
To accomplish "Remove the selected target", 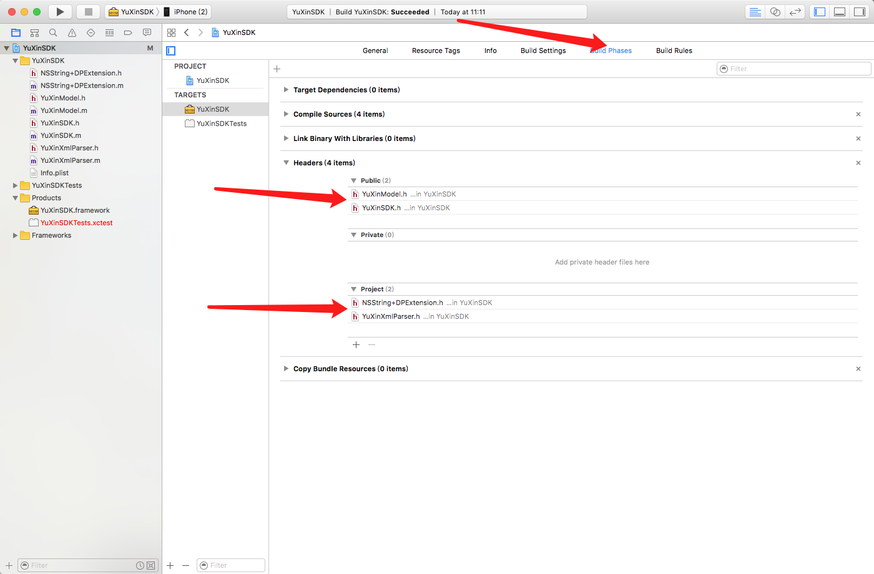I will pyautogui.click(x=185, y=565).
